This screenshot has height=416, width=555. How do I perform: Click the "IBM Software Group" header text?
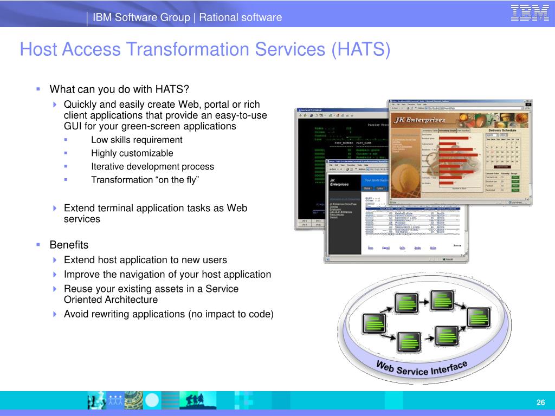click(x=141, y=17)
